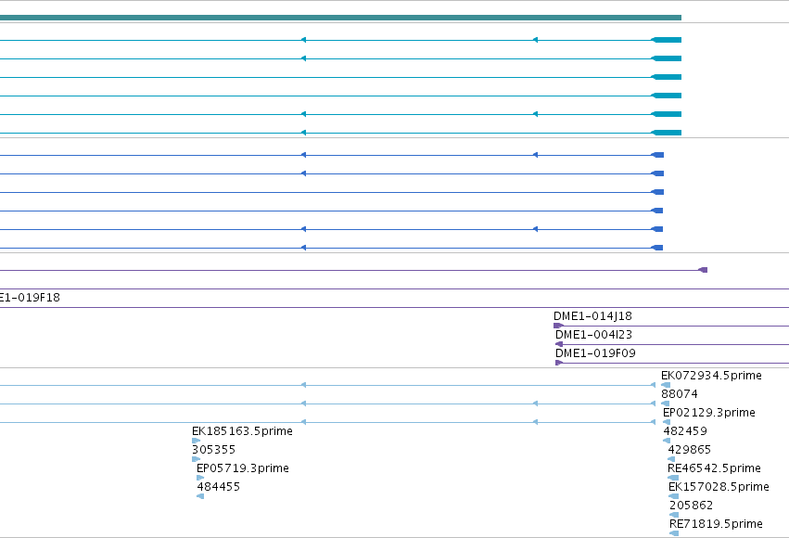Click the EK157028.5prime EST label
The image size is (789, 538).
coord(719,487)
